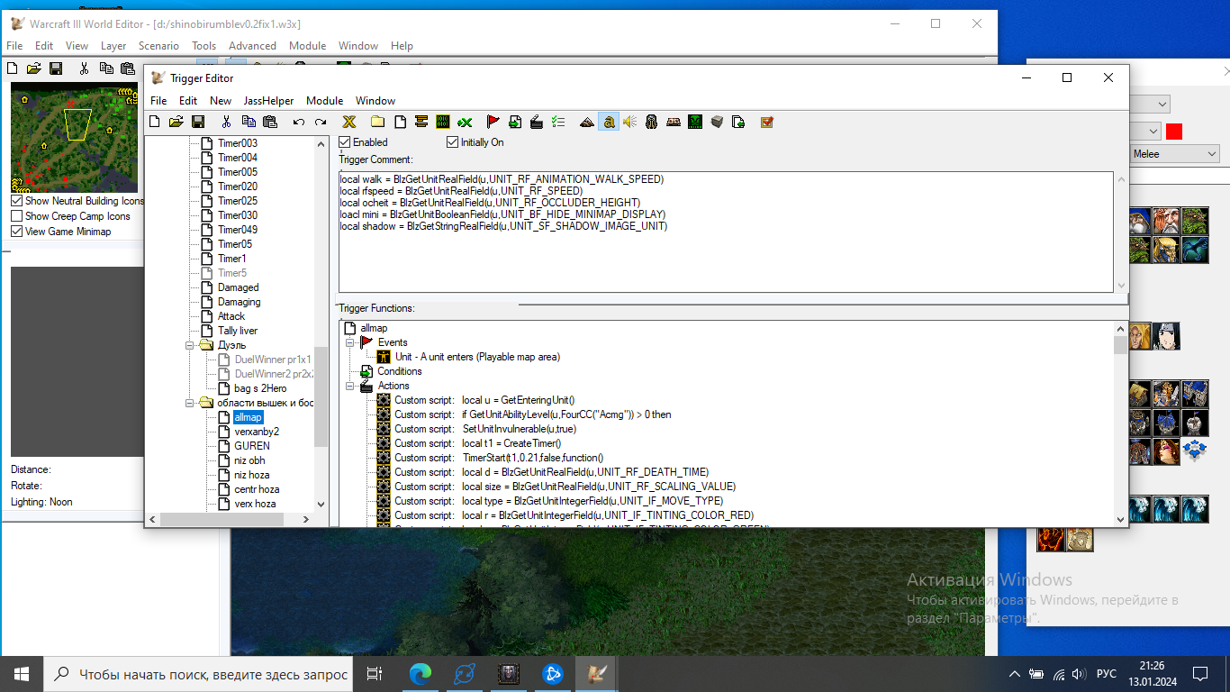The image size is (1230, 692).
Task: Click the New Condition icon beside the red flag
Action: tap(515, 123)
